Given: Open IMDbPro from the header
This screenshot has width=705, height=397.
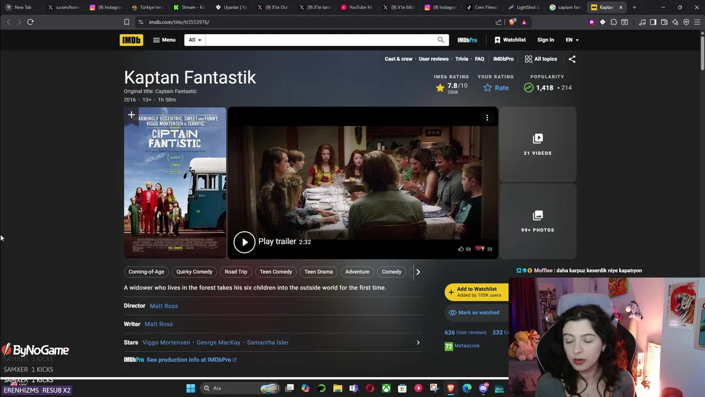Looking at the screenshot, I should point(467,40).
